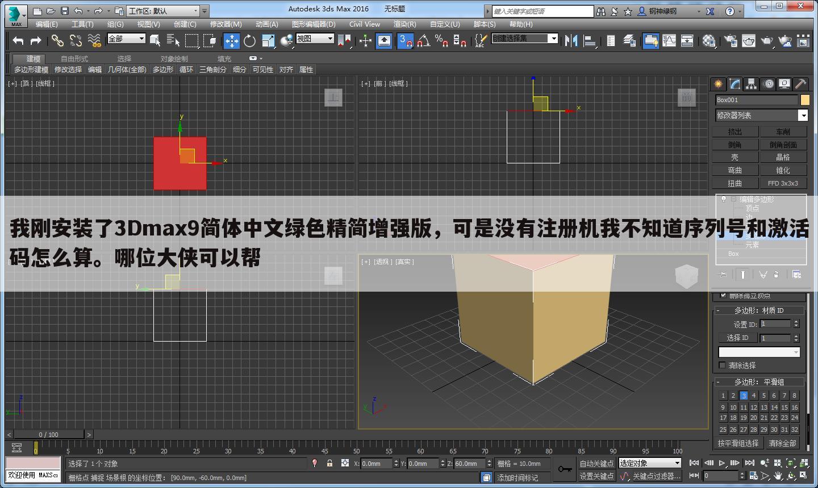This screenshot has width=818, height=488.
Task: Switch to the 对象绘制 ribbon tab
Action: click(174, 58)
